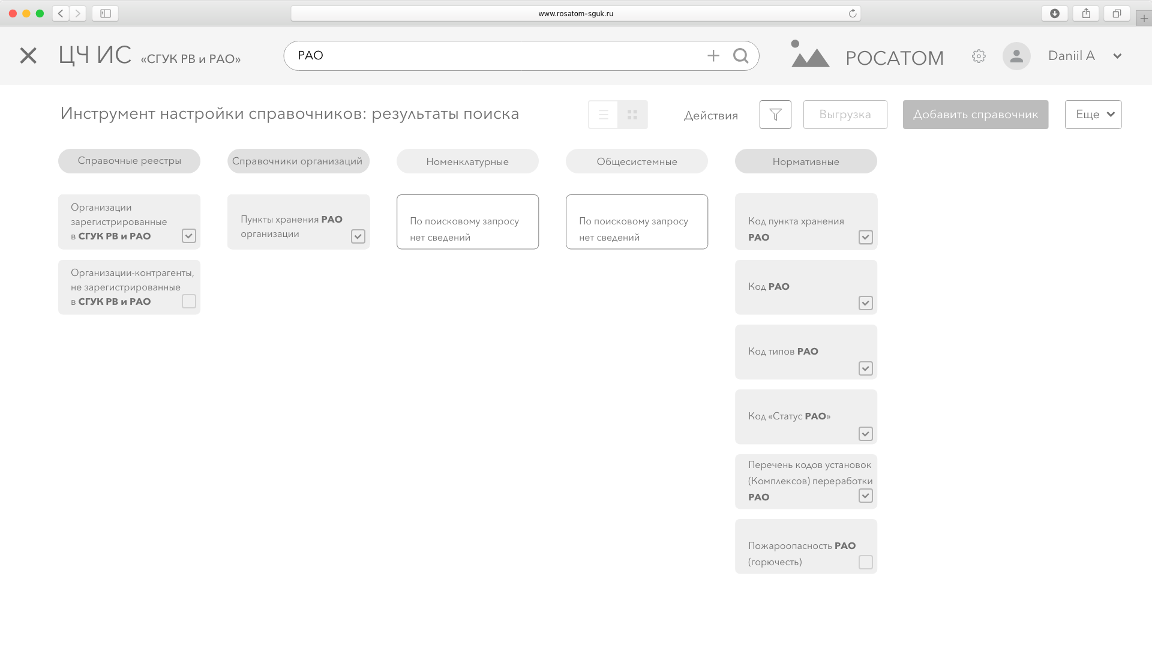Click the 'ЦЧ ИС' system title
Viewport: 1152px width, 648px height.
click(95, 55)
